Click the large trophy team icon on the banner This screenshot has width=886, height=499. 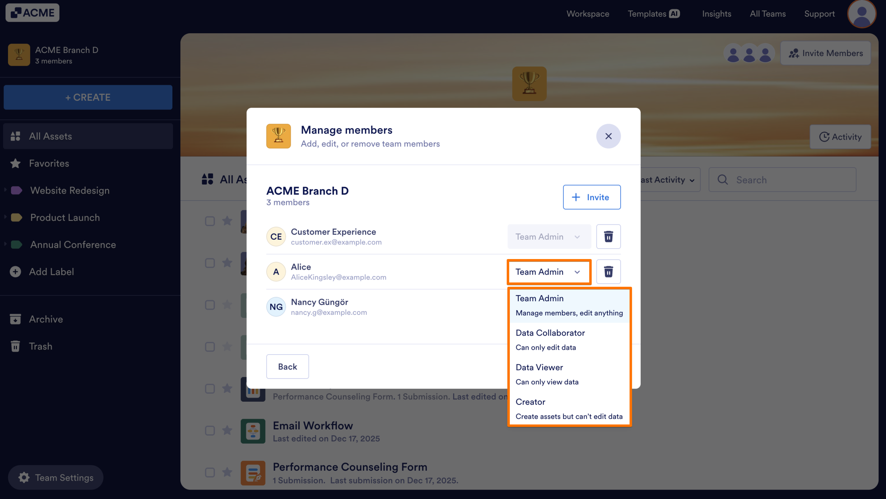529,84
